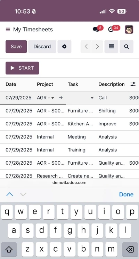Tap Done to dismiss keyboard
Viewport: 139px width, 259px height.
click(126, 194)
